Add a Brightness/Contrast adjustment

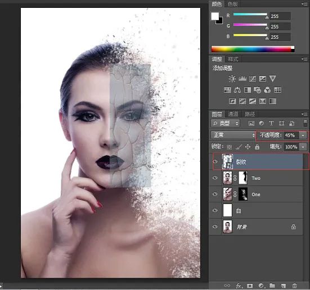click(232, 79)
